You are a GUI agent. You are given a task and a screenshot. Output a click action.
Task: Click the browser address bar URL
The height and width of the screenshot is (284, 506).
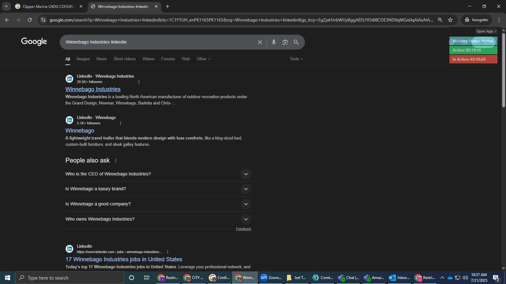click(241, 20)
